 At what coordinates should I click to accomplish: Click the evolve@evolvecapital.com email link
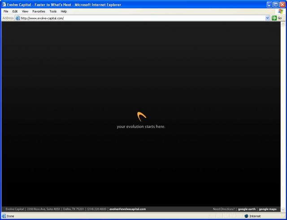[127, 209]
